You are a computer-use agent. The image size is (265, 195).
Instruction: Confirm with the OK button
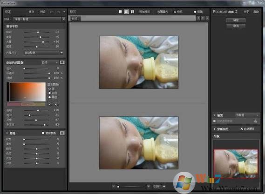pyautogui.click(x=236, y=20)
